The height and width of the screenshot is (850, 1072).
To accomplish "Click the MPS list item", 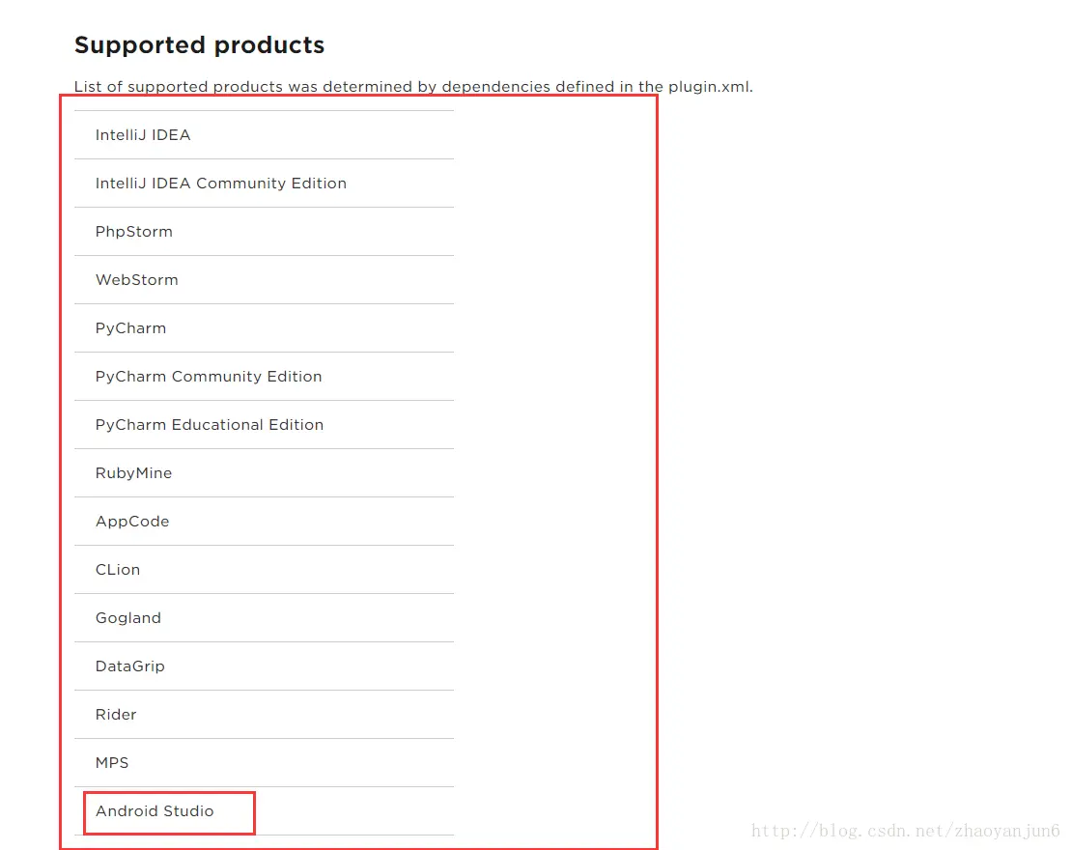I will 264,762.
